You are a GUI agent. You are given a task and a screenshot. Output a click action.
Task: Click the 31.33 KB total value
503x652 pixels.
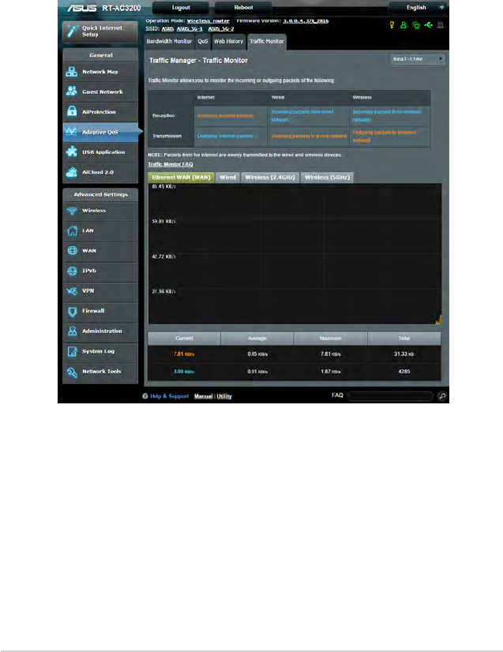(x=404, y=354)
